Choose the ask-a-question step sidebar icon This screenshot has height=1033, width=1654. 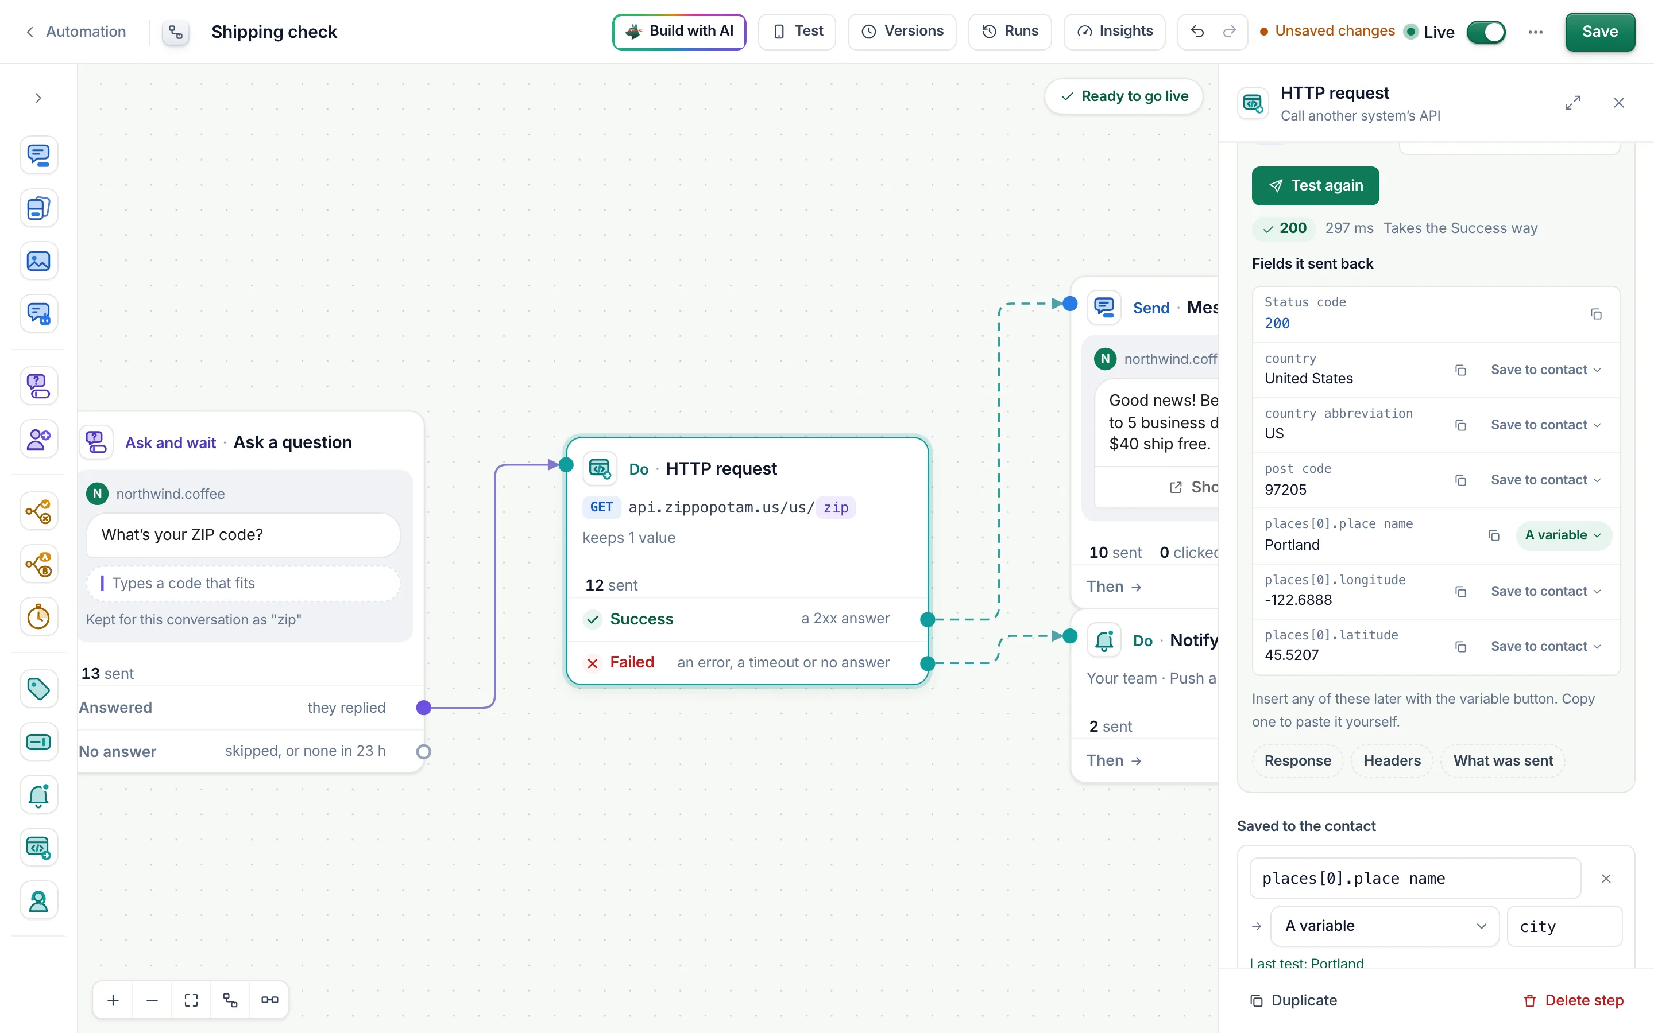(x=38, y=386)
